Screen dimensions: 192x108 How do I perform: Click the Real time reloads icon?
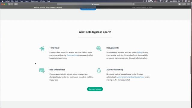(42, 70)
